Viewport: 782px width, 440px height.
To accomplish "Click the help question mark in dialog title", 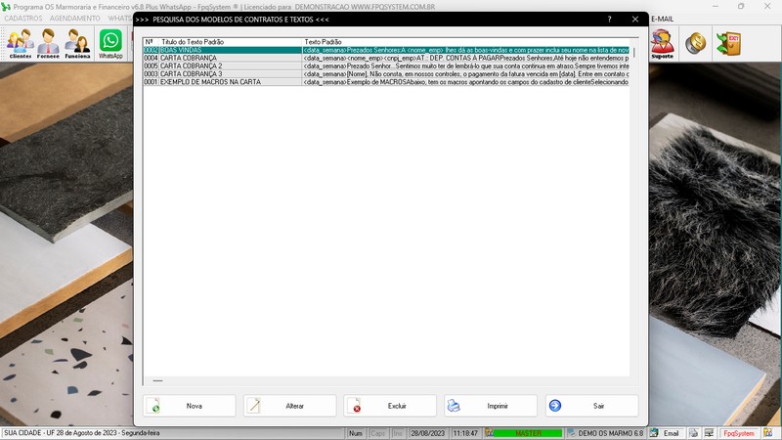I will coord(609,19).
